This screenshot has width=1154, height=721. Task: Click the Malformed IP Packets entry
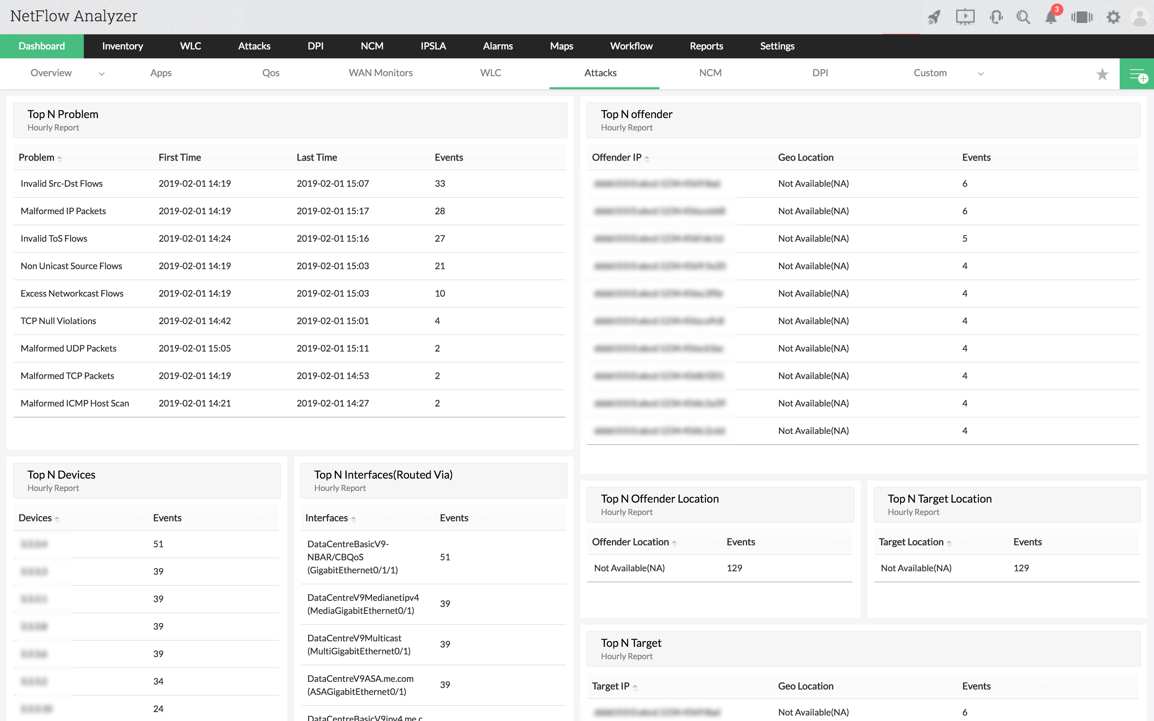[x=63, y=211]
